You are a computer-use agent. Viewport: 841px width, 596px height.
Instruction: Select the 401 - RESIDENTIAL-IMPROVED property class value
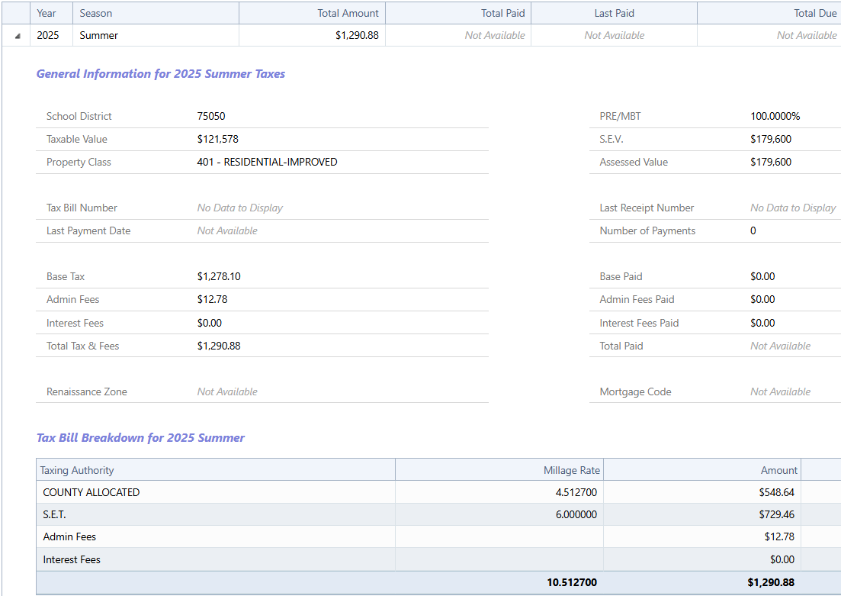click(x=267, y=162)
